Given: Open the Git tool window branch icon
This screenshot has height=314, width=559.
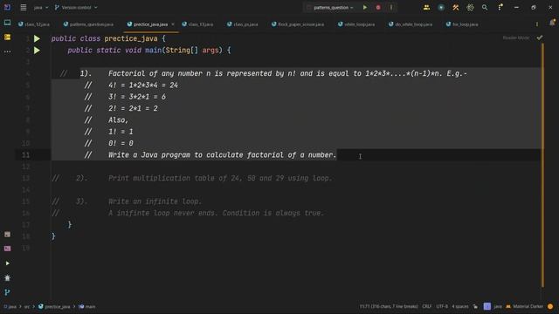Looking at the screenshot, I should click(x=7, y=292).
